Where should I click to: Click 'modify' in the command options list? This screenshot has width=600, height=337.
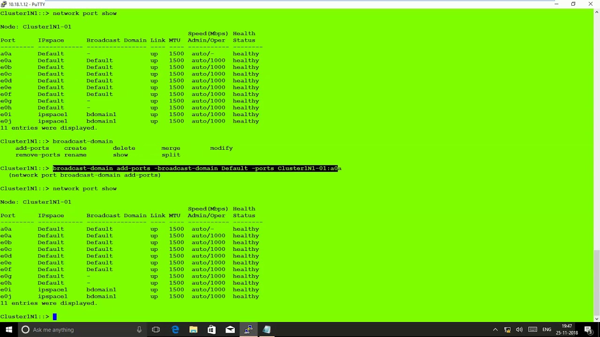[221, 148]
